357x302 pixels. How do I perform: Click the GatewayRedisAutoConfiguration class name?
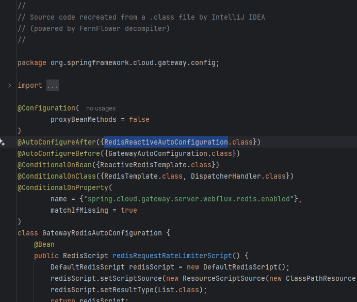pos(102,233)
